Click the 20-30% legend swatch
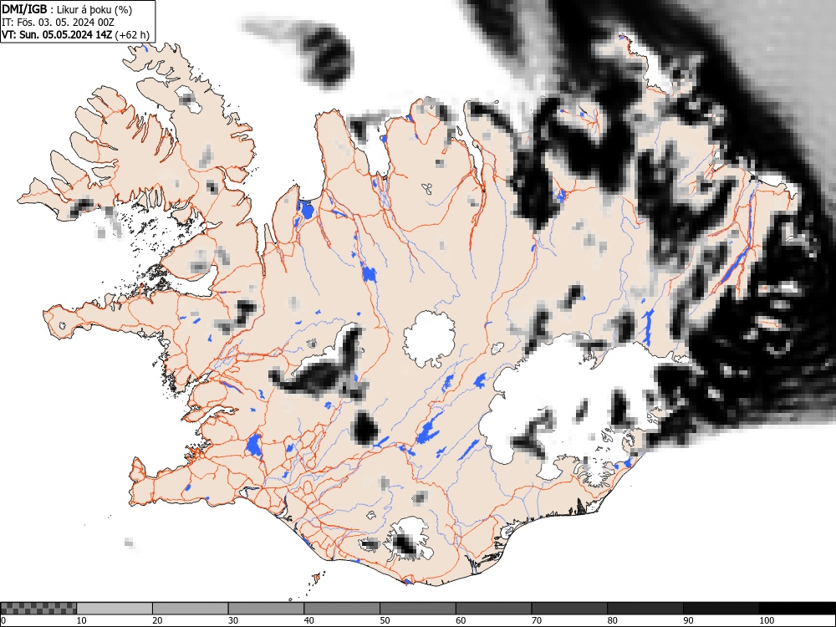Screen dimensions: 836x627 (x=191, y=609)
